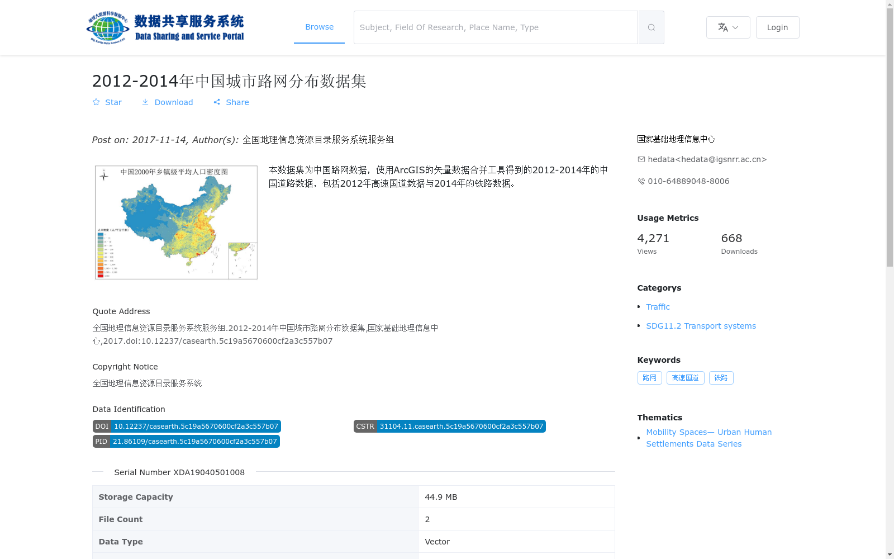Screen dimensions: 894x559
Task: Select the 高速国道 keyword tag
Action: [685, 378]
